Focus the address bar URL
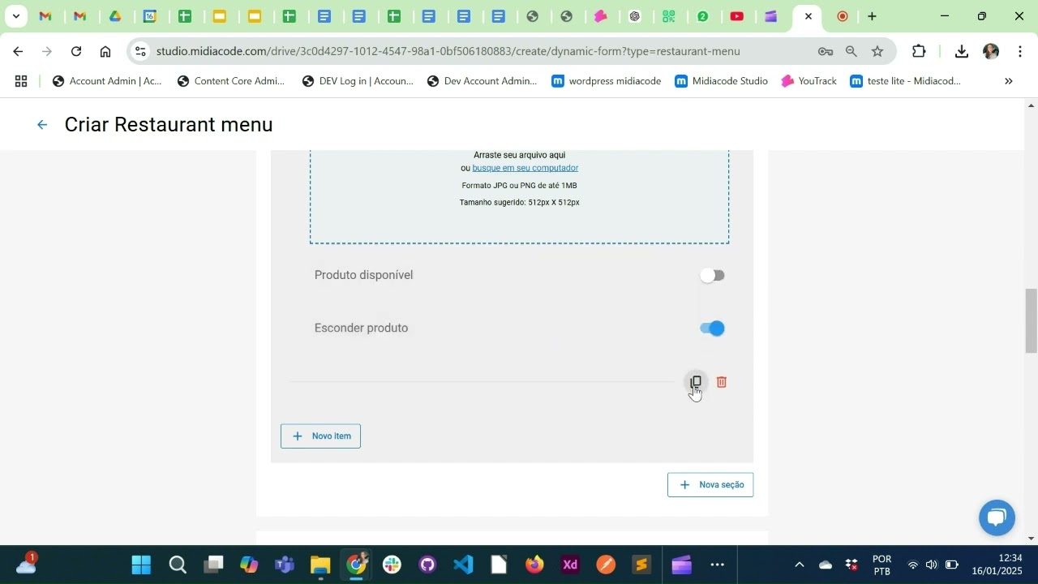This screenshot has width=1038, height=584. click(x=448, y=51)
